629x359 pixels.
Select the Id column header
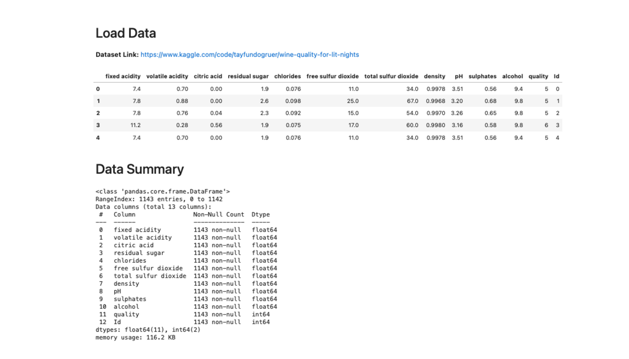point(556,76)
